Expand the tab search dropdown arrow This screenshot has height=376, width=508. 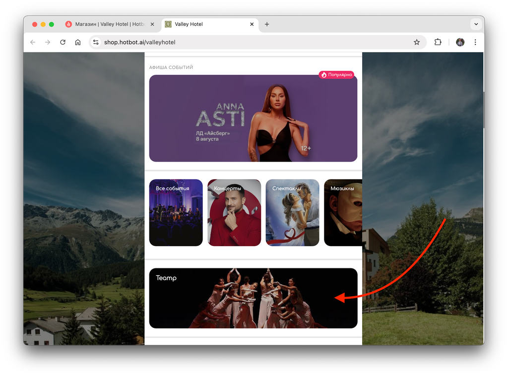pyautogui.click(x=476, y=24)
